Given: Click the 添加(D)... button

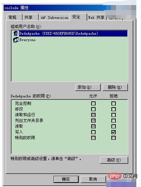Looking at the screenshot, I should point(88,87).
